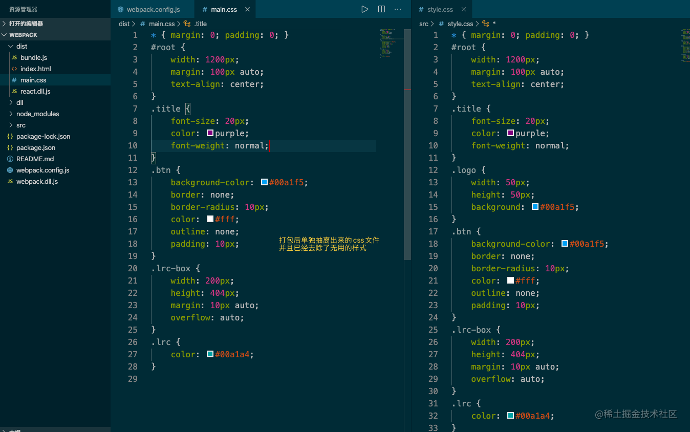Screen dimensions: 690x432
Task: Select the main.css editor tab
Action: [x=225, y=9]
